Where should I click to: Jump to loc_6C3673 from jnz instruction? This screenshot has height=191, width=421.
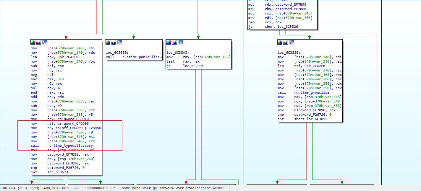(57, 172)
